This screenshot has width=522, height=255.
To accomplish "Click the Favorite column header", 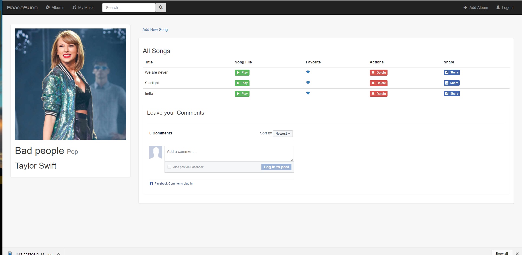I will point(313,62).
